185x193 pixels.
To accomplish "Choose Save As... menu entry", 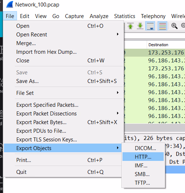I will 63,81.
